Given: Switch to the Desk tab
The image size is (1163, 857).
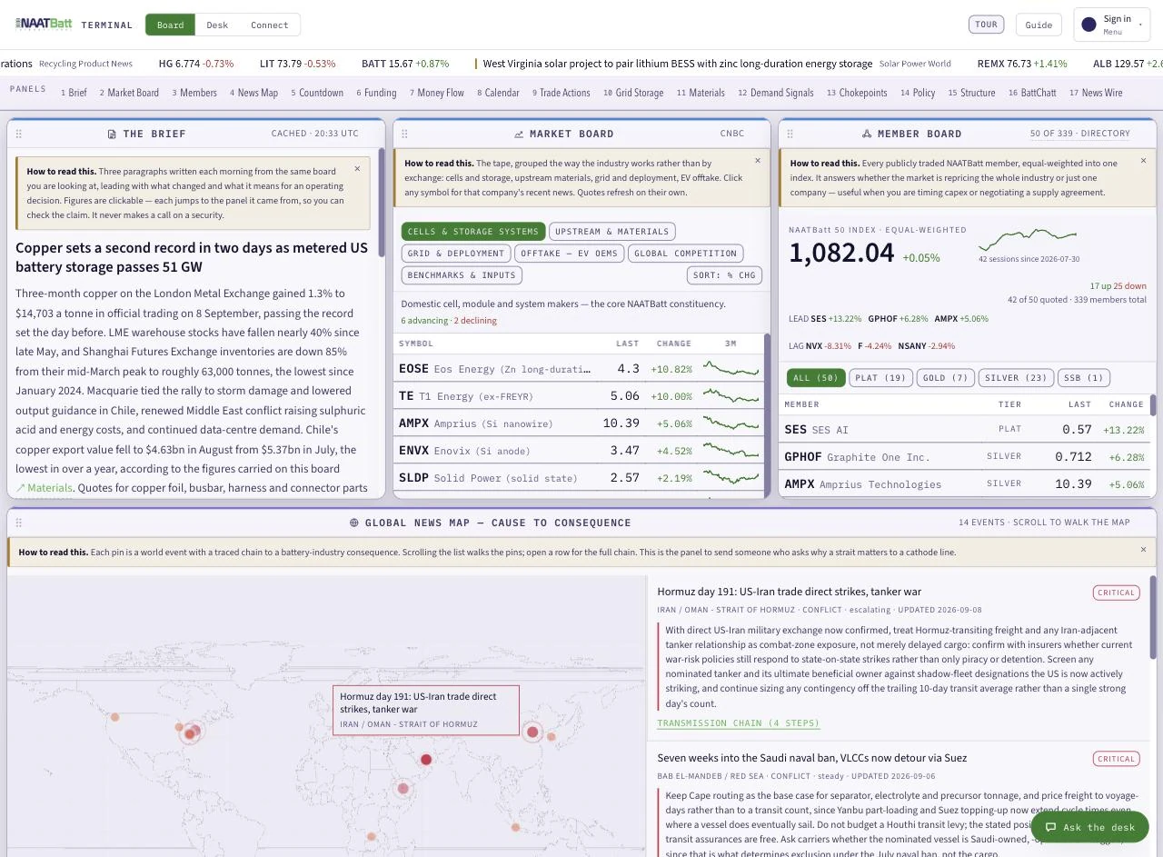Looking at the screenshot, I should [x=217, y=25].
